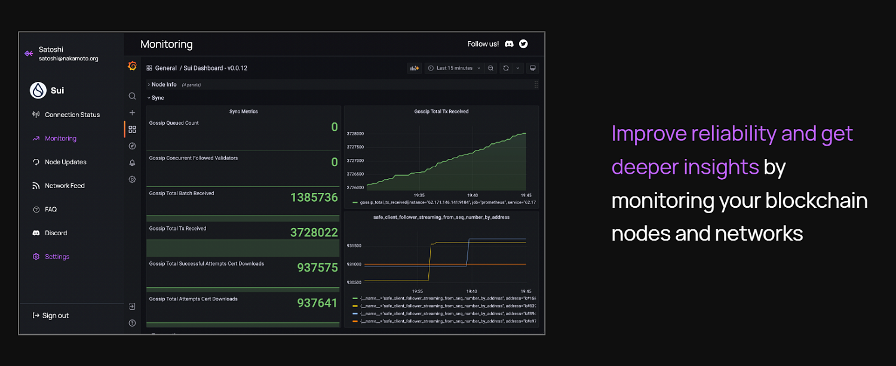Click the Add panel icon in toolbar
The image size is (896, 366).
[414, 68]
